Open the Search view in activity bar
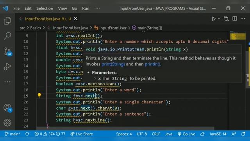The width and height of the screenshot is (250, 141). [7, 36]
